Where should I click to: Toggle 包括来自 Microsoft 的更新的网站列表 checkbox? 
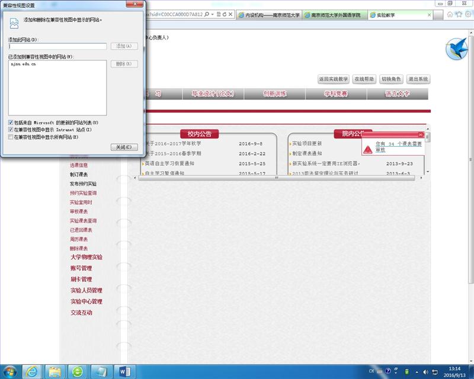(11, 122)
